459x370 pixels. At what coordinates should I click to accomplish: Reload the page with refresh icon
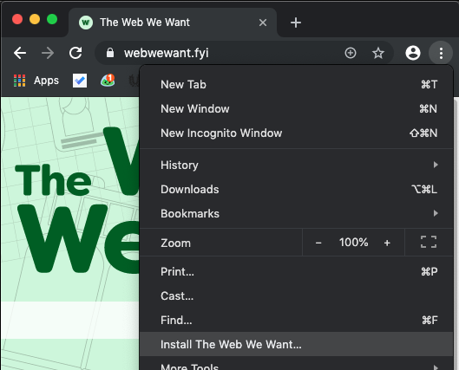tap(75, 53)
